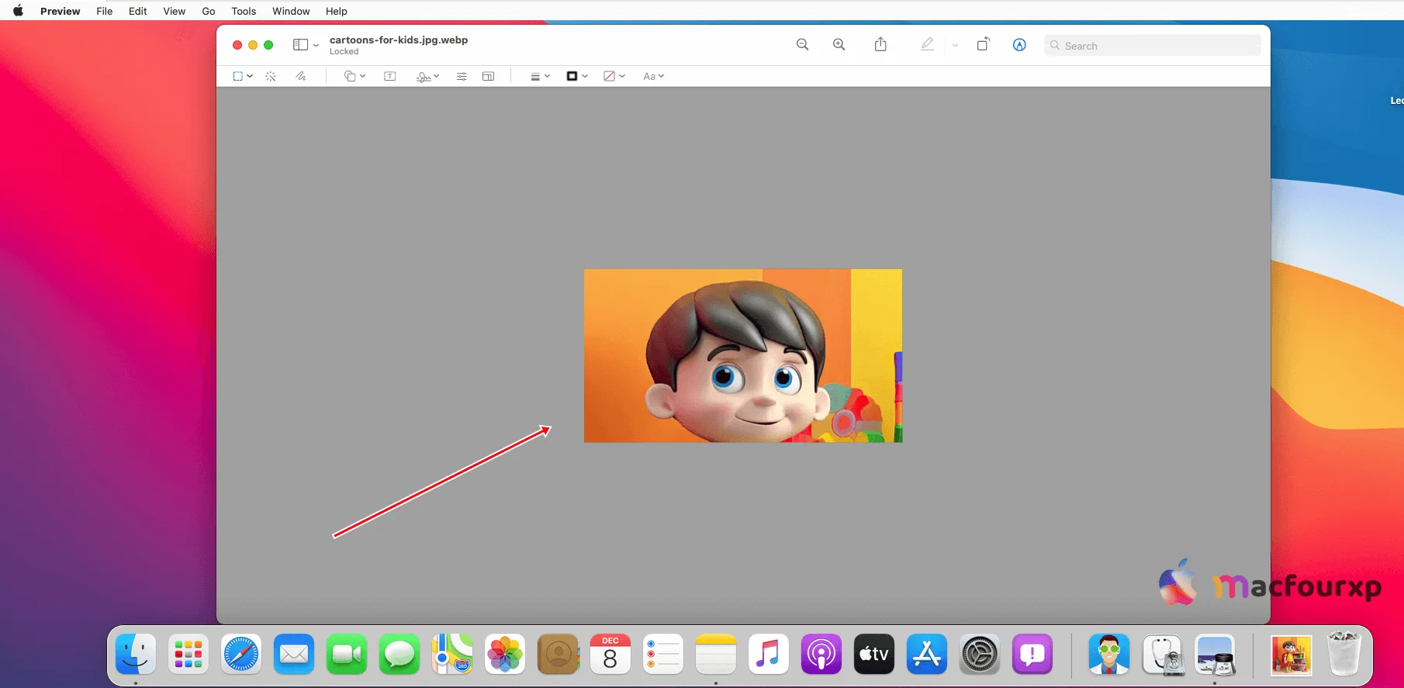Open the doctor avatar app in Dock
Screen dimensions: 1404x688
1108,655
